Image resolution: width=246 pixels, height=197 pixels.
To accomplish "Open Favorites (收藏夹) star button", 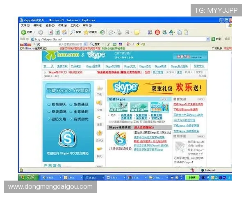I will [90, 32].
